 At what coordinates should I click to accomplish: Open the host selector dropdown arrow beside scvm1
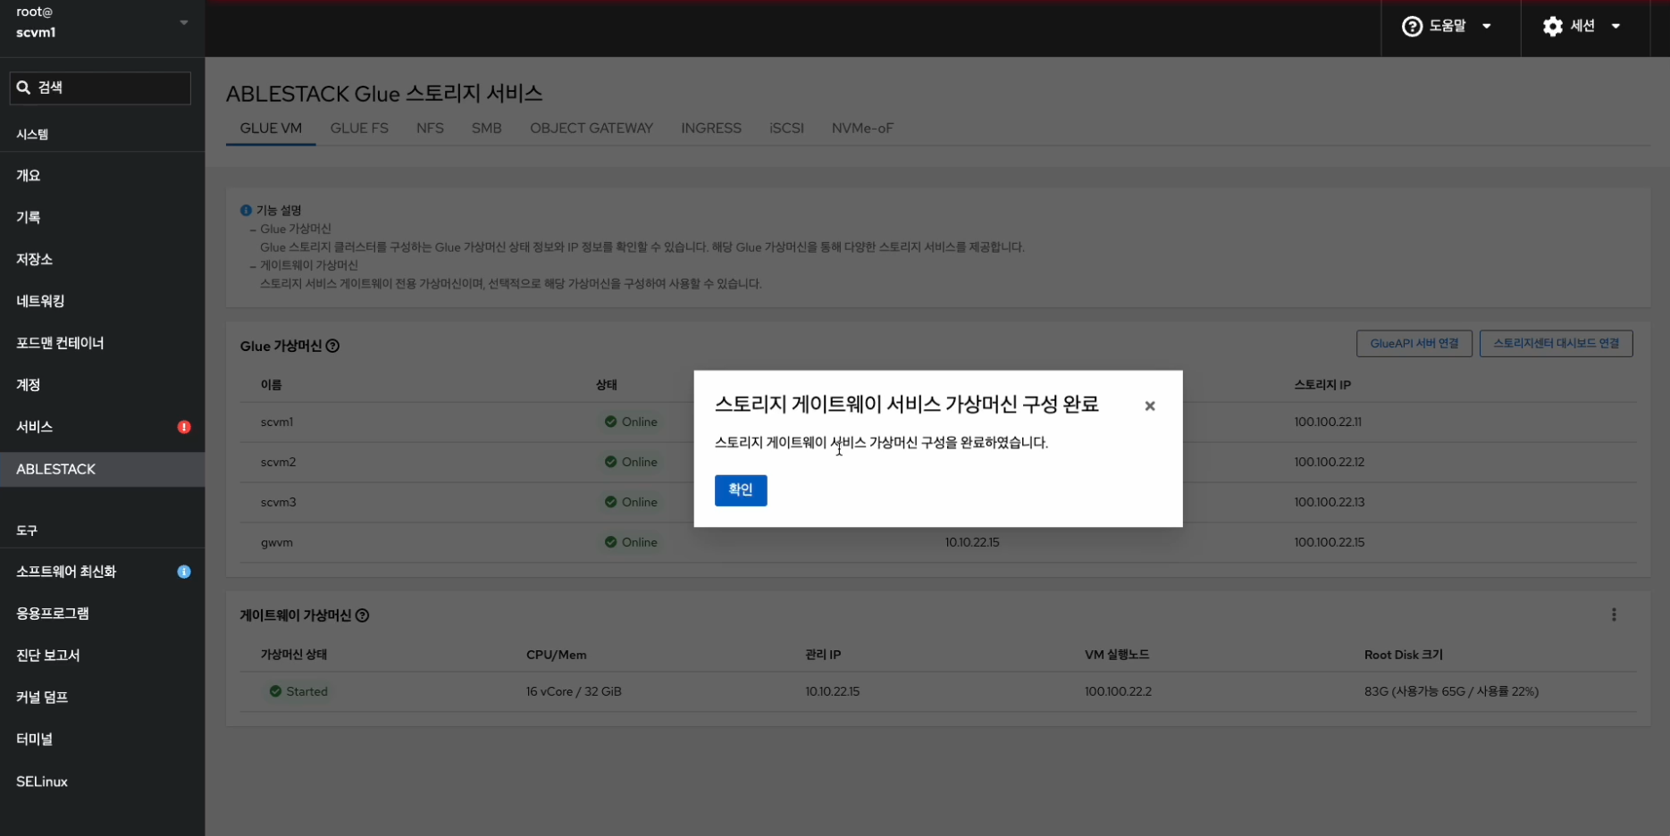point(184,22)
